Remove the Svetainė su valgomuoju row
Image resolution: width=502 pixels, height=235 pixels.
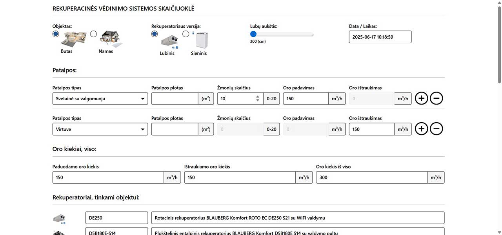point(437,98)
